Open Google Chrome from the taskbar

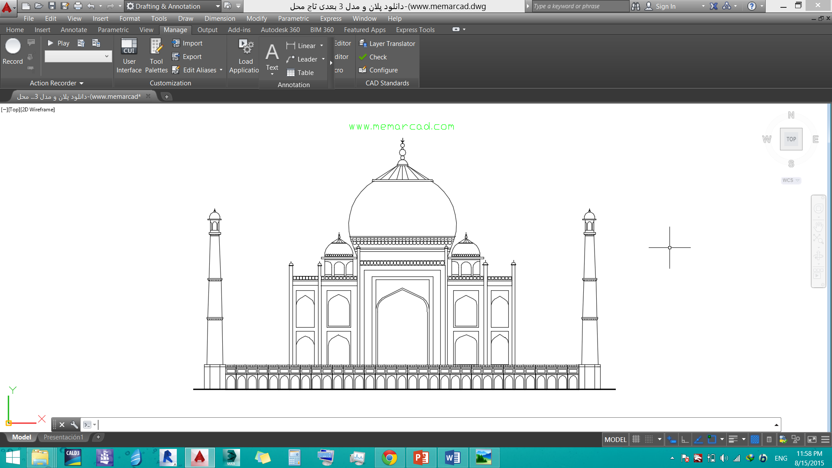(389, 458)
